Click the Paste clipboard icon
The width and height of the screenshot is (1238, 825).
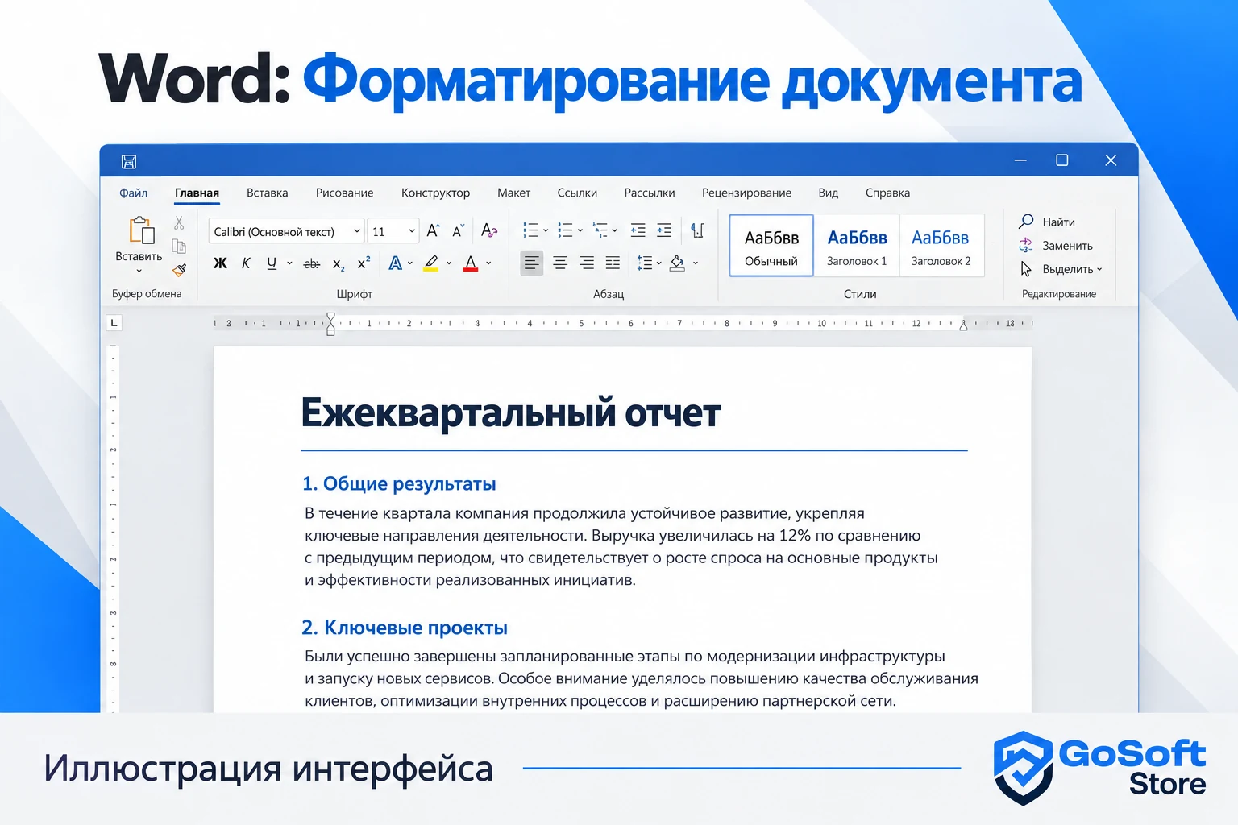pos(142,230)
